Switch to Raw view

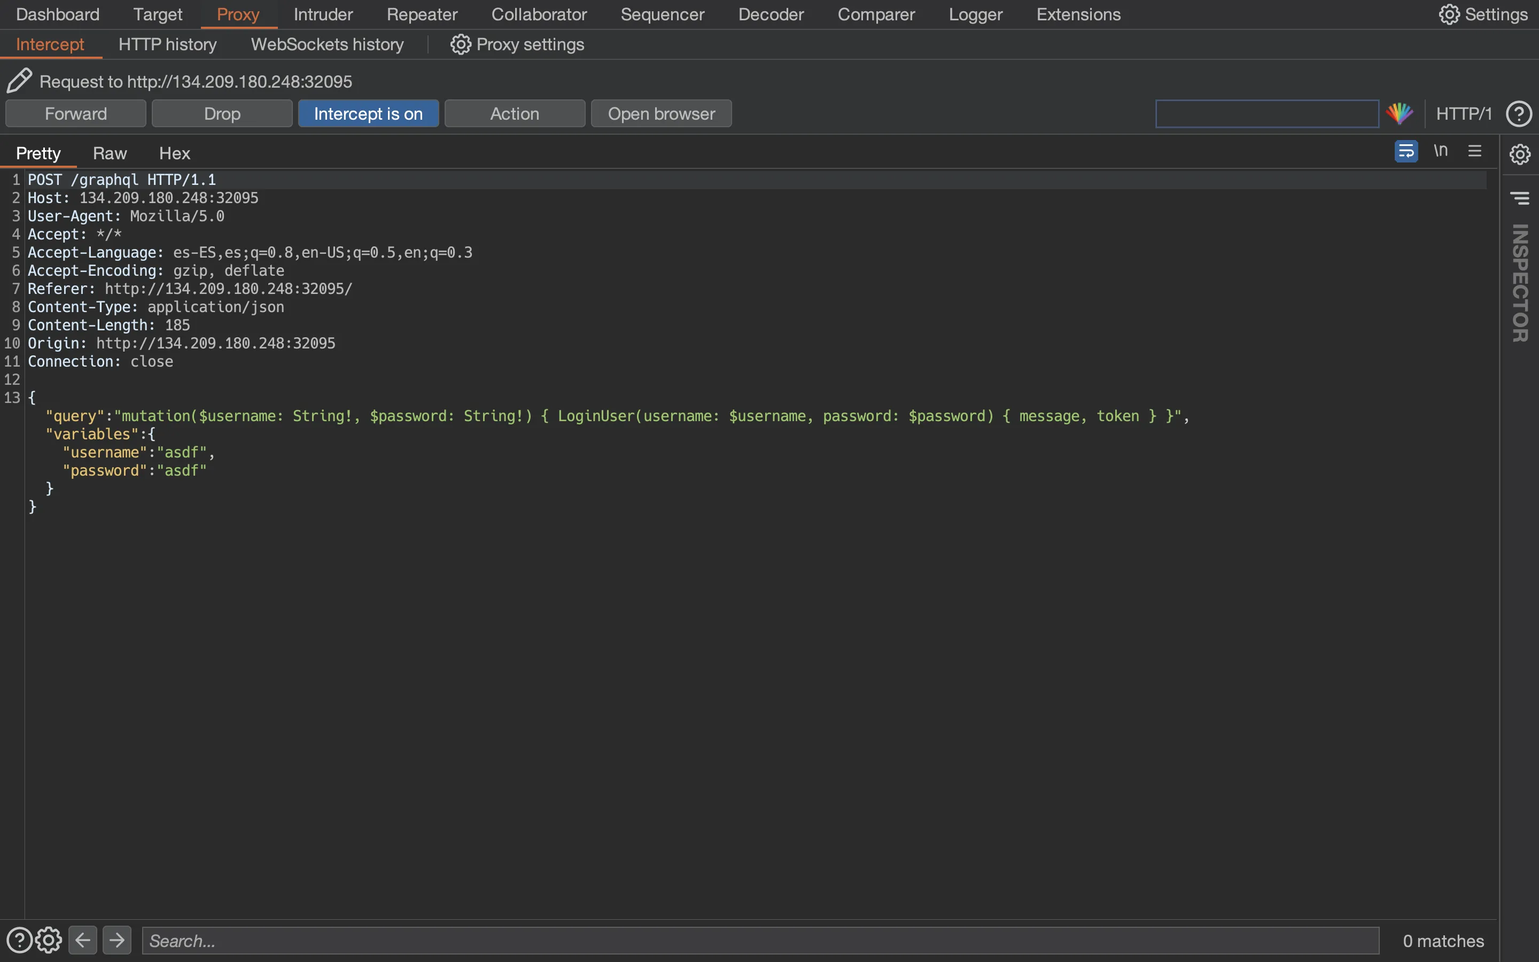click(x=110, y=153)
